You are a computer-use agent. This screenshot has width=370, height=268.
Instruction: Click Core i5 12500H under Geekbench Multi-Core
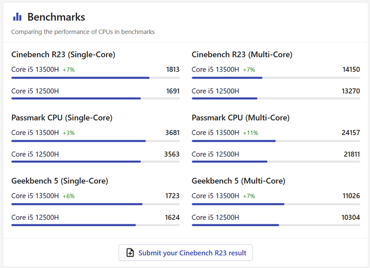(x=215, y=217)
